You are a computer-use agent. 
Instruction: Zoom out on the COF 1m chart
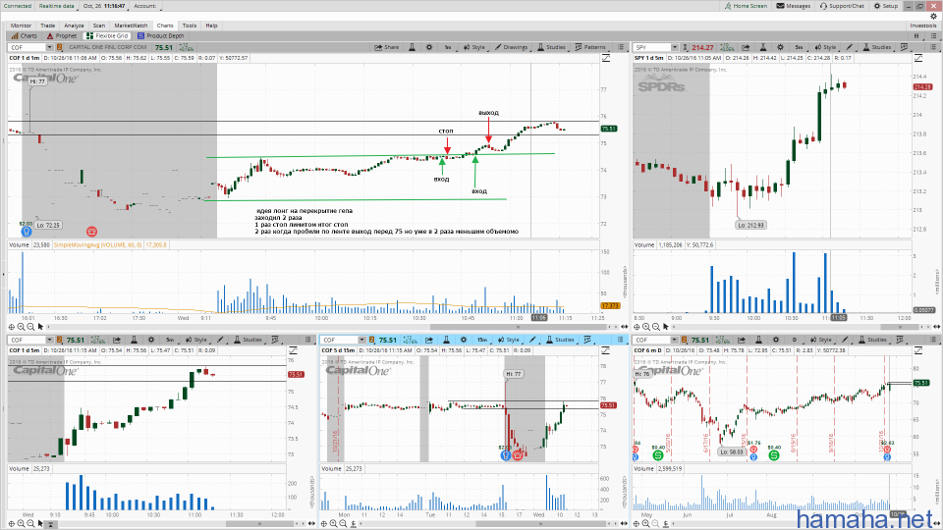tap(30, 327)
